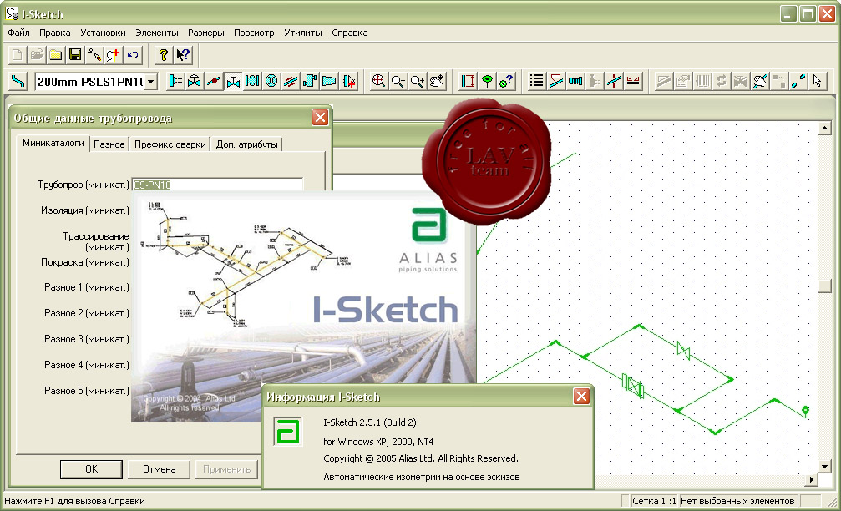Screen dimensions: 841x511
Task: Click the Применить button
Action: (227, 469)
